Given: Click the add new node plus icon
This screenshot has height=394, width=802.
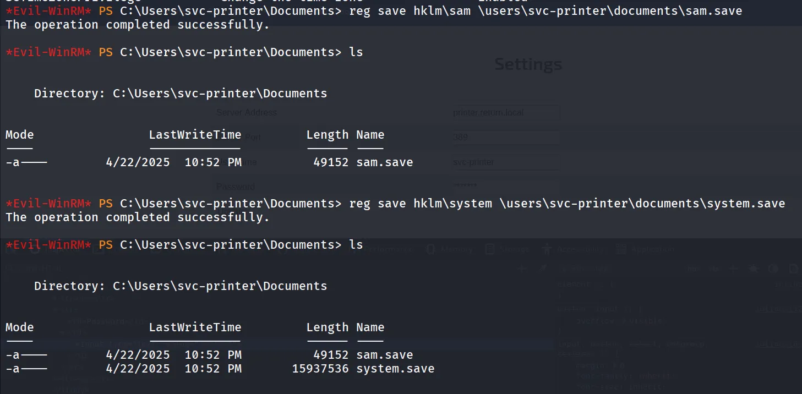Looking at the screenshot, I should pos(521,269).
